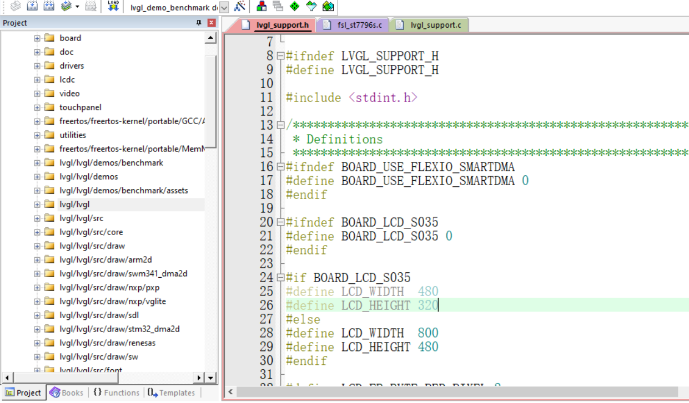Open Manage Run-Time Environment green diamond icon

[294, 6]
